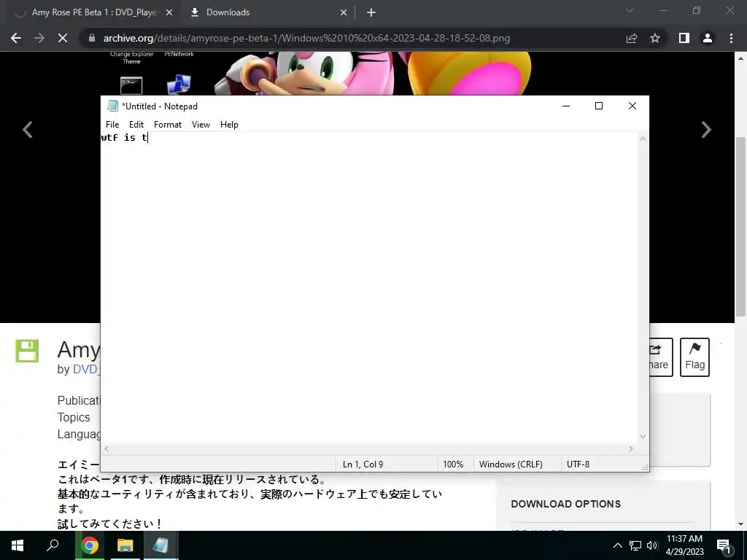Screen dimensions: 747x560
Task: Click the Topics label on archive page
Action: click(74, 417)
